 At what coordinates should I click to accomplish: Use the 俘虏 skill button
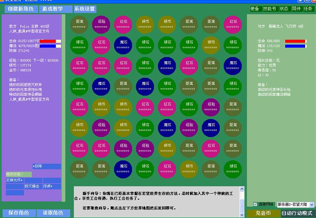click(x=52, y=186)
